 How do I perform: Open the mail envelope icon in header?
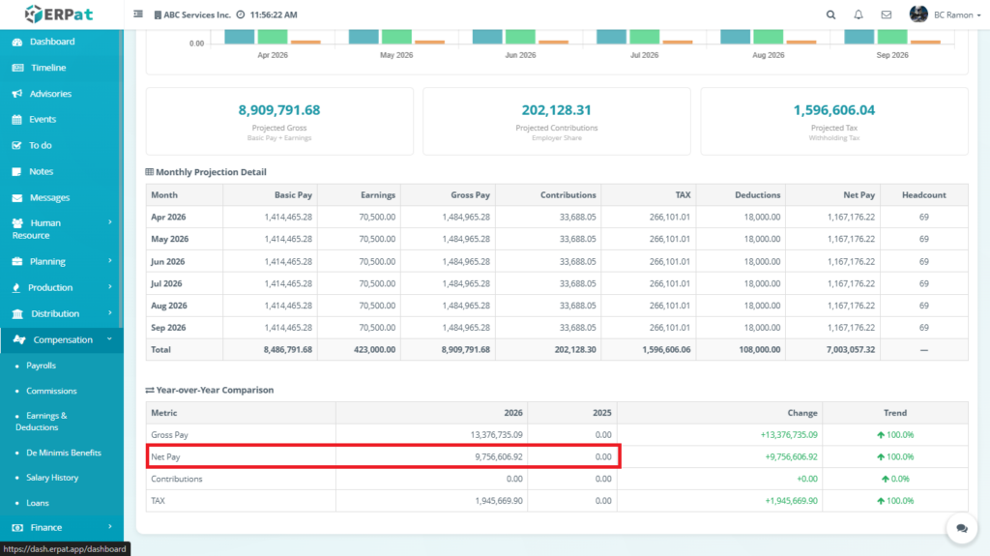(x=886, y=15)
